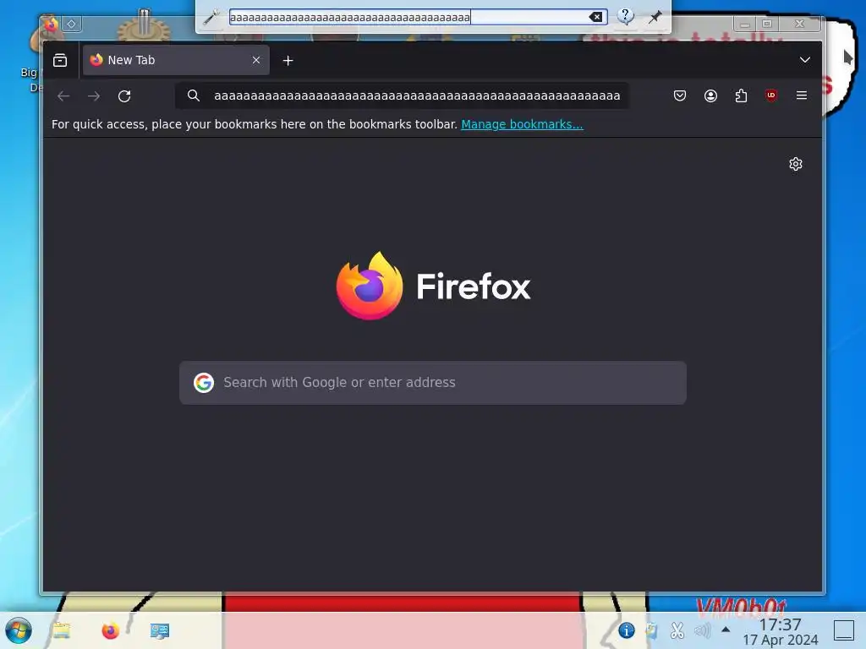Open the system settings taskbar icon
The image size is (866, 649).
[160, 630]
